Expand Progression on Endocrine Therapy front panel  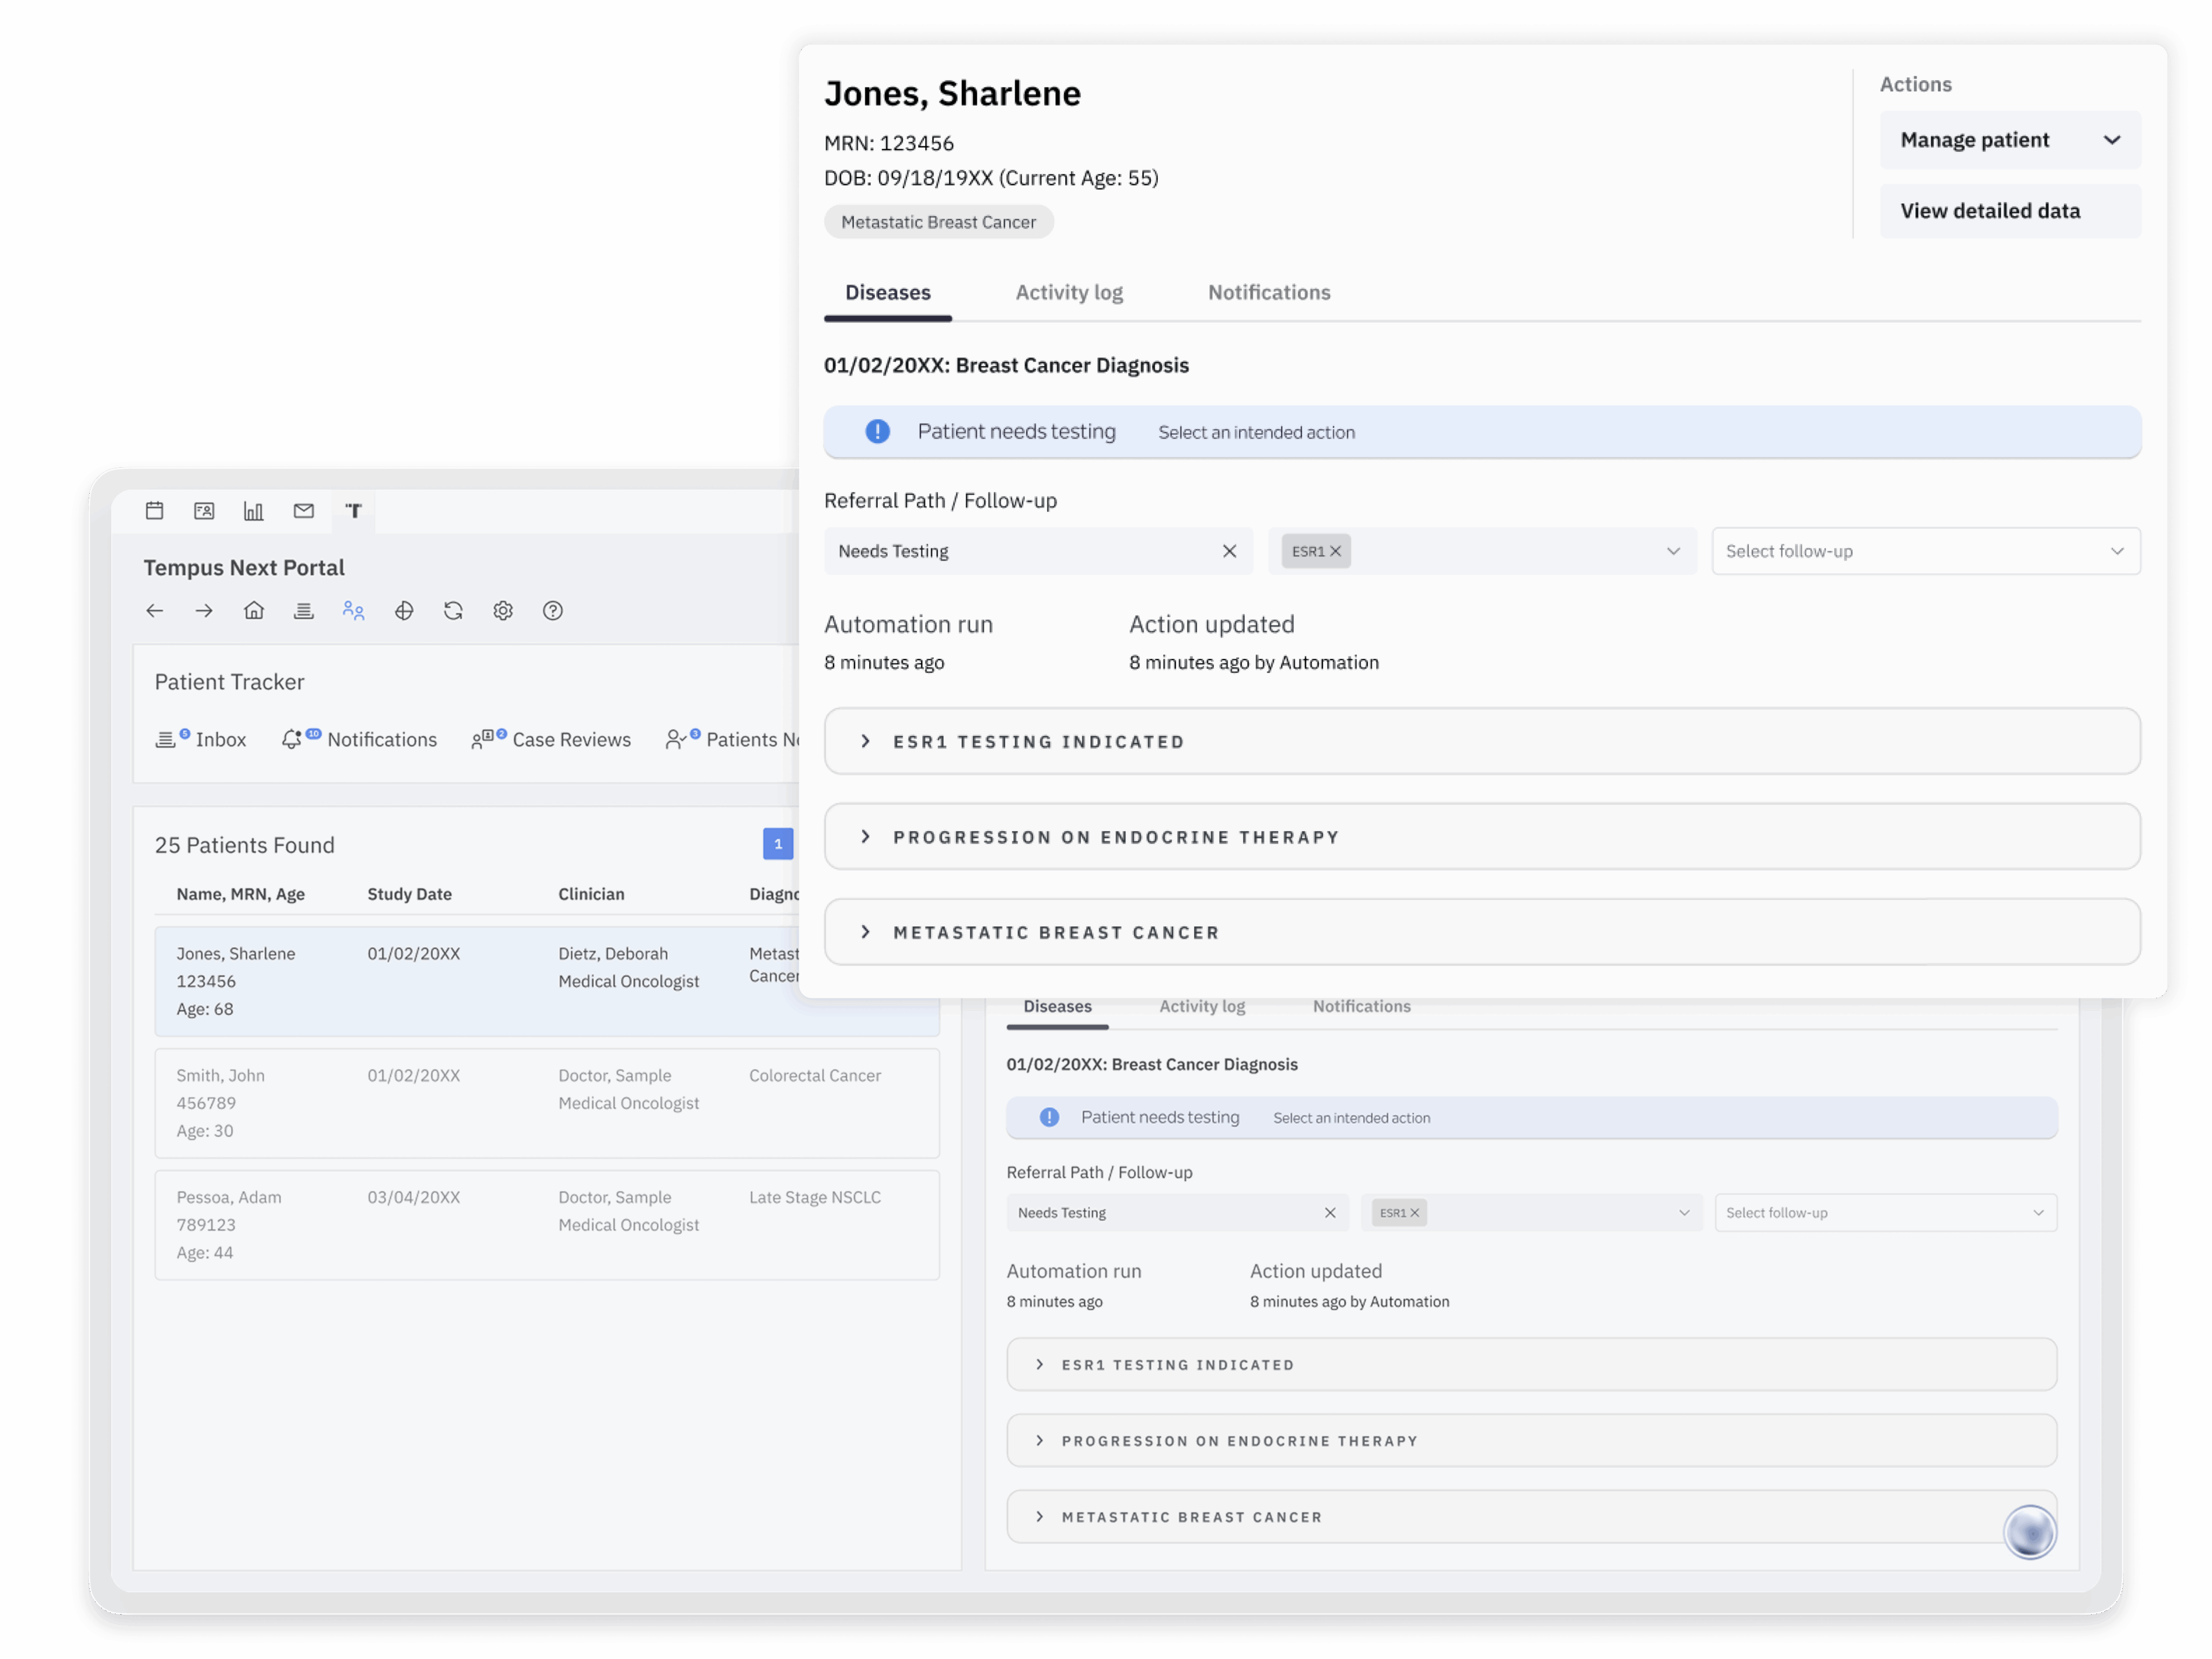pyautogui.click(x=1482, y=837)
